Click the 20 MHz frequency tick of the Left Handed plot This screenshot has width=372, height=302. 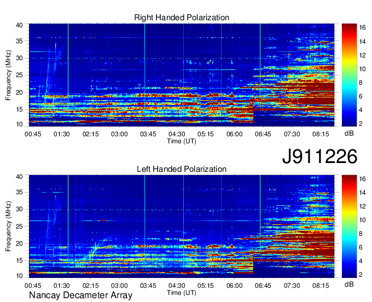(x=19, y=243)
